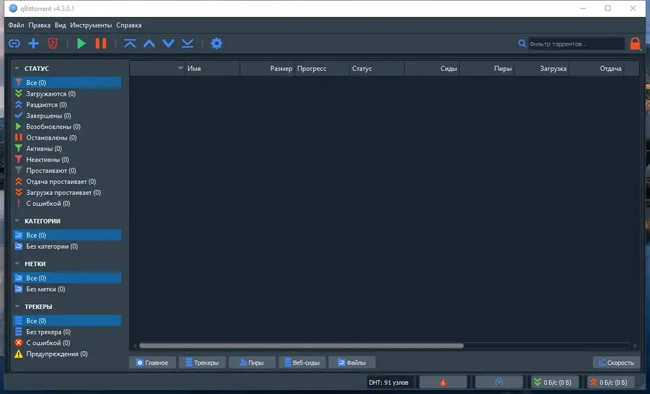The image size is (650, 394).
Task: Select Остановлены (0) filter
Action: [67, 138]
